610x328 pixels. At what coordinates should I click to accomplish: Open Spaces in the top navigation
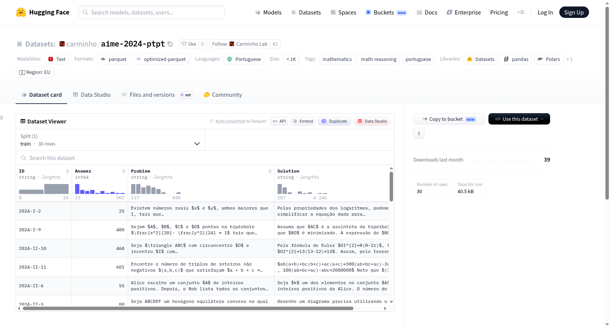coord(343,12)
